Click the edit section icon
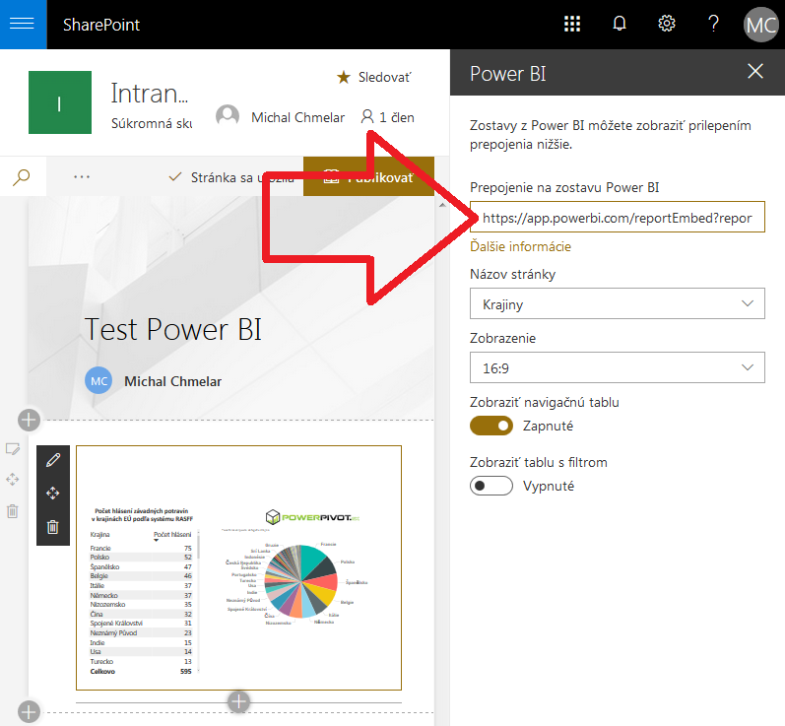The height and width of the screenshot is (726, 785). click(13, 449)
